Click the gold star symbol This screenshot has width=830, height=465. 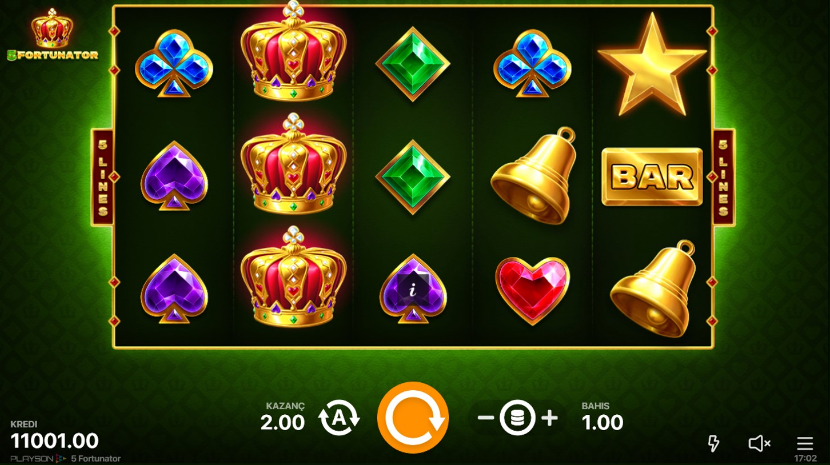(x=652, y=66)
